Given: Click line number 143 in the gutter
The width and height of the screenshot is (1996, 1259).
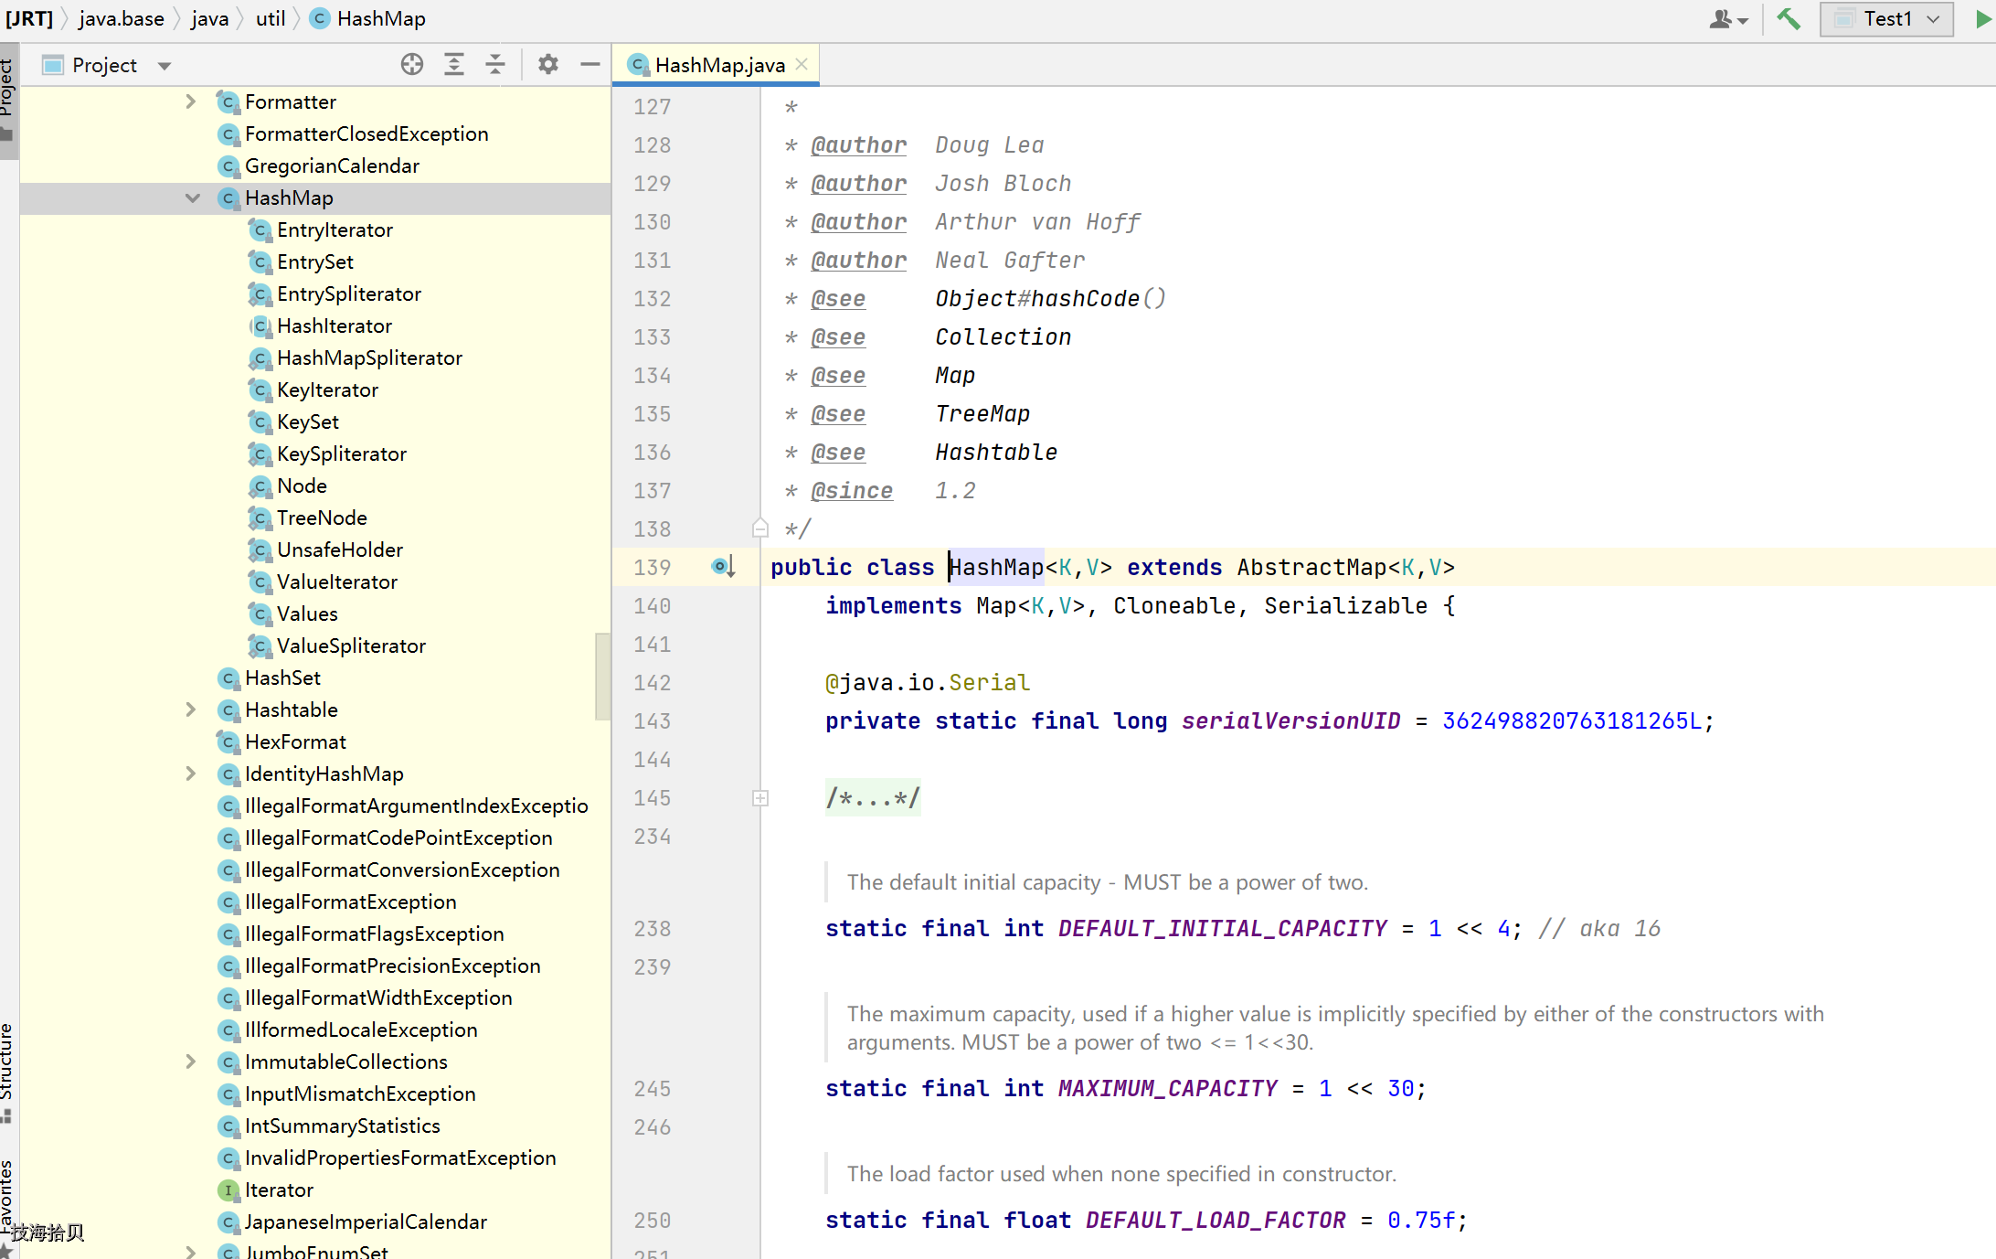Looking at the screenshot, I should click(652, 720).
